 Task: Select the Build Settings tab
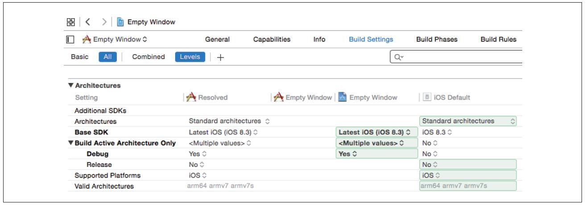coord(371,40)
